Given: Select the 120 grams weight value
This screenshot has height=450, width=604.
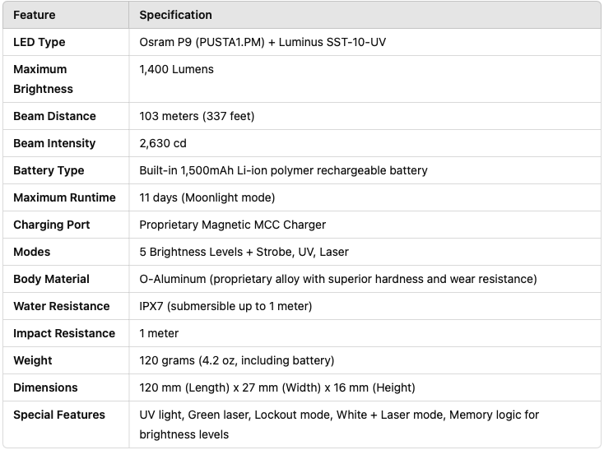Looking at the screenshot, I should tap(236, 360).
